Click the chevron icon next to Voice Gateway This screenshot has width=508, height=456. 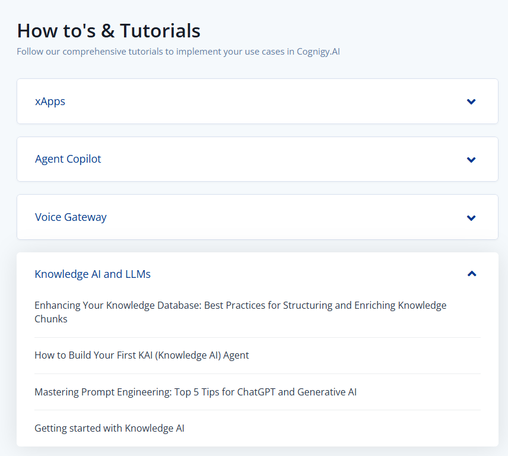pyautogui.click(x=471, y=217)
